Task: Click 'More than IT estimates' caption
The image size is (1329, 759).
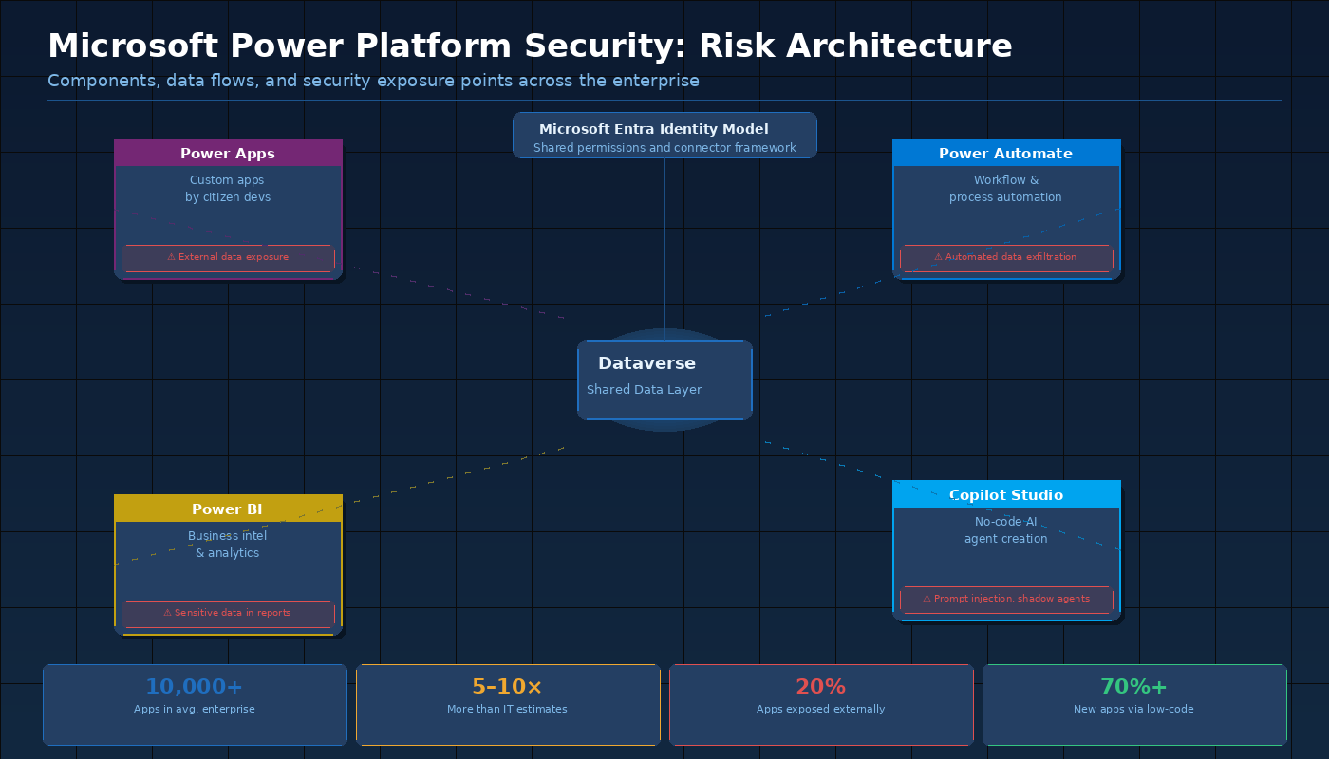Action: click(x=508, y=709)
